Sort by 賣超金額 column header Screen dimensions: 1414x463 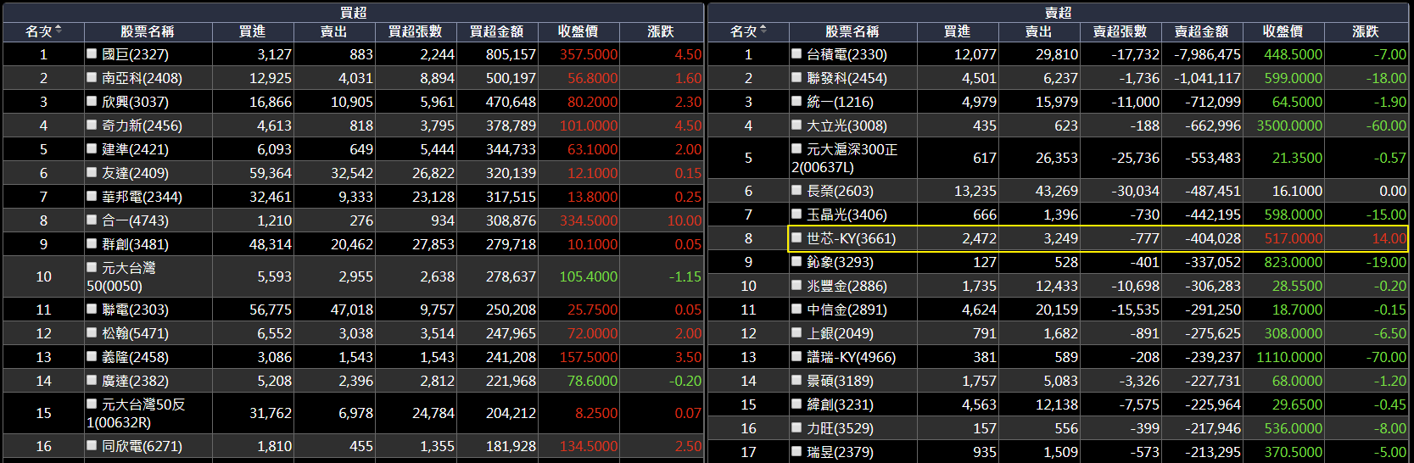click(1202, 31)
